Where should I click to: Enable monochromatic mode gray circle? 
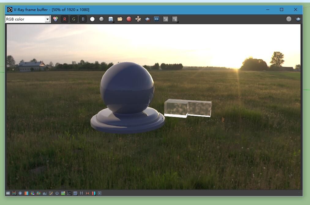pyautogui.click(x=101, y=19)
